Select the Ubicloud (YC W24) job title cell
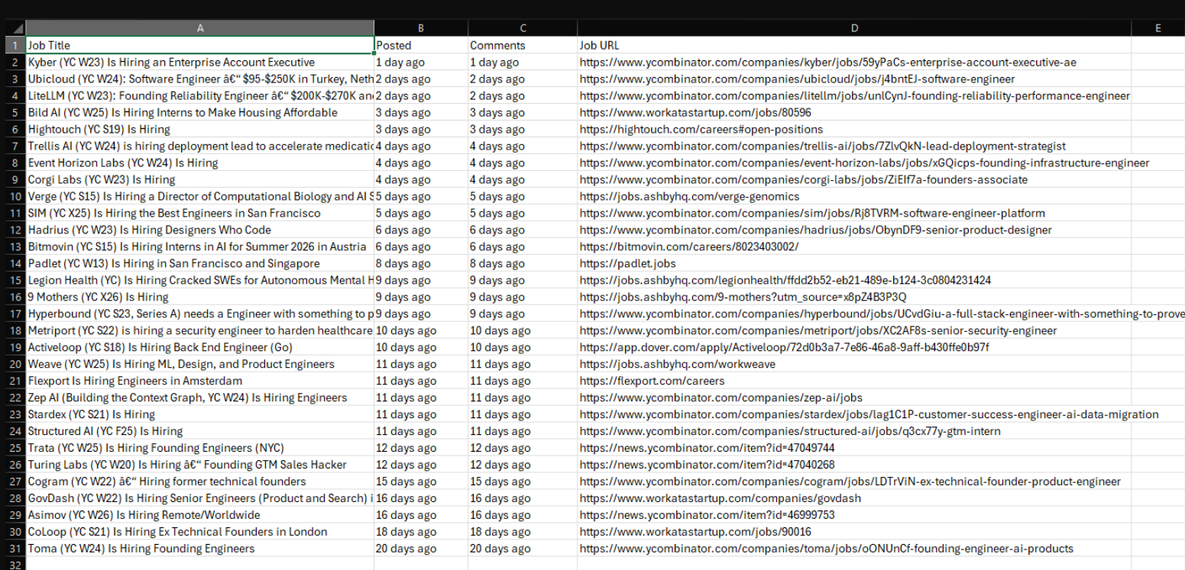Viewport: 1185px width, 570px height. [x=200, y=79]
